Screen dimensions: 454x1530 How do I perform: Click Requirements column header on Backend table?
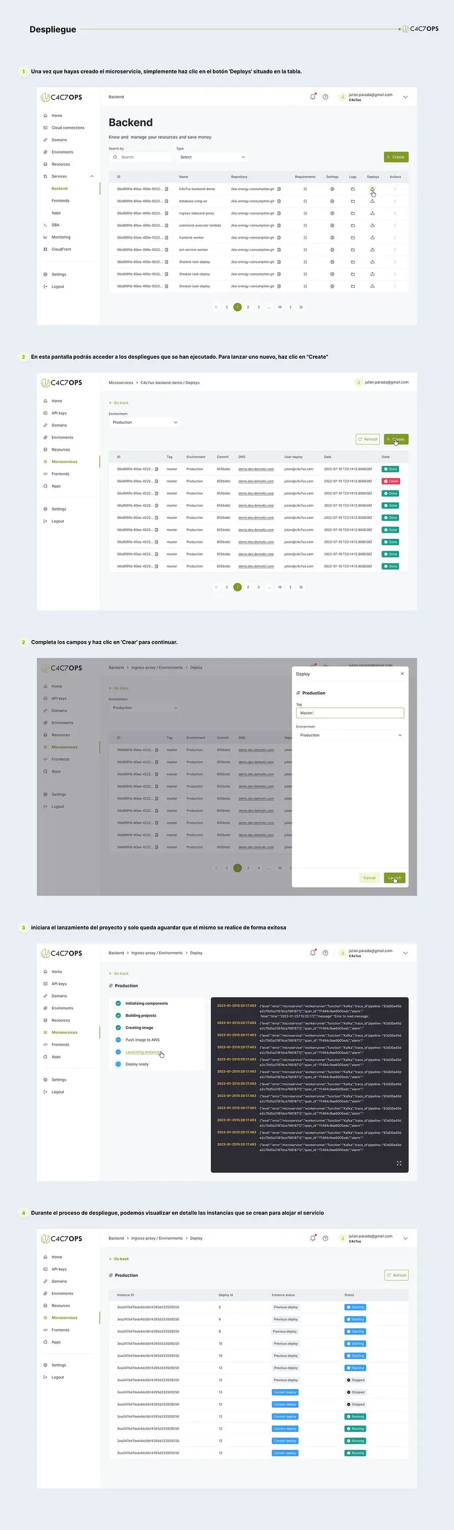pos(305,177)
